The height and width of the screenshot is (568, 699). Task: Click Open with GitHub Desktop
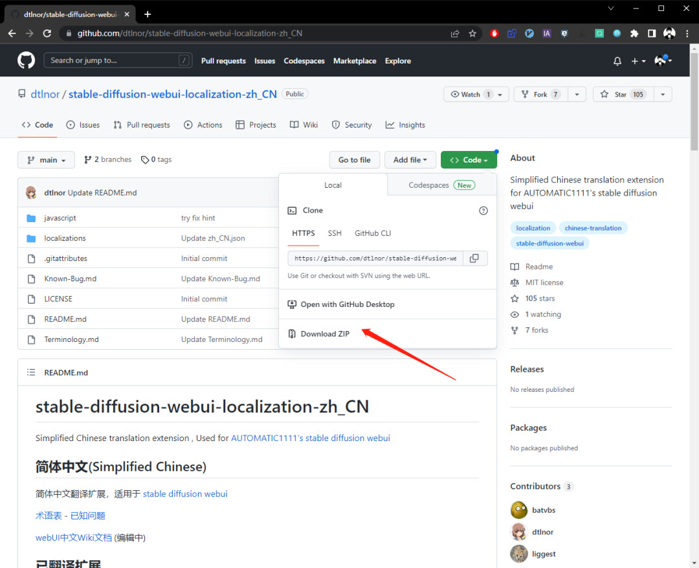tap(342, 304)
